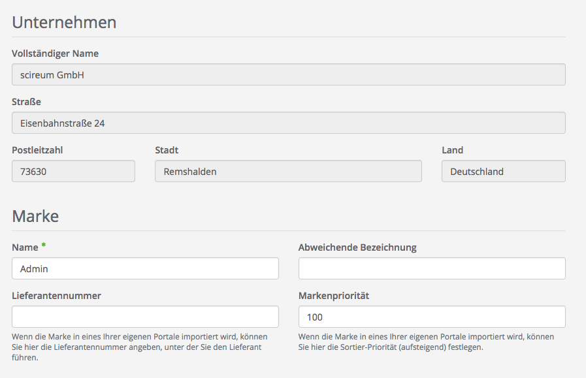Click the green required asterisk beside Name
The width and height of the screenshot is (586, 378).
click(44, 245)
